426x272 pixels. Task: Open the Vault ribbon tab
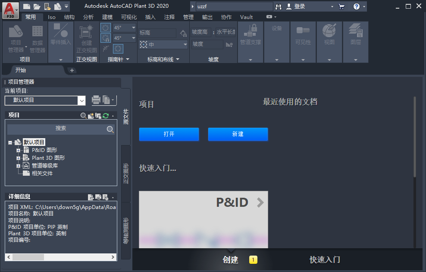[x=246, y=17]
